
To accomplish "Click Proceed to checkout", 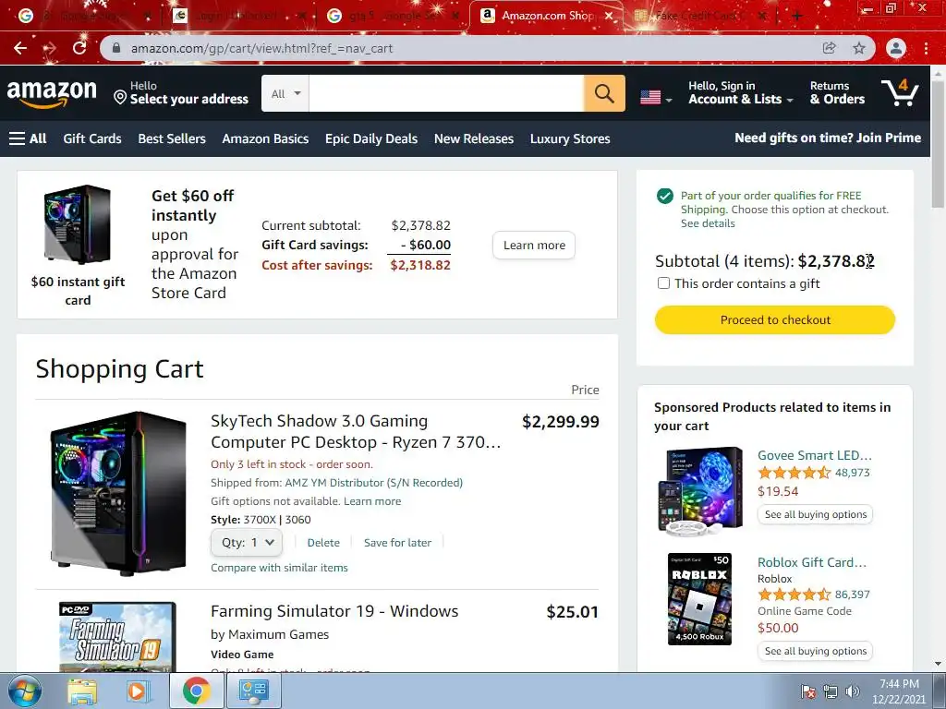I will (x=775, y=319).
